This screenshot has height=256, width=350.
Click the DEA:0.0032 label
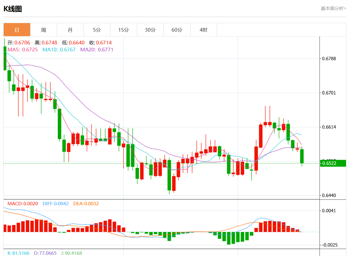coord(86,203)
